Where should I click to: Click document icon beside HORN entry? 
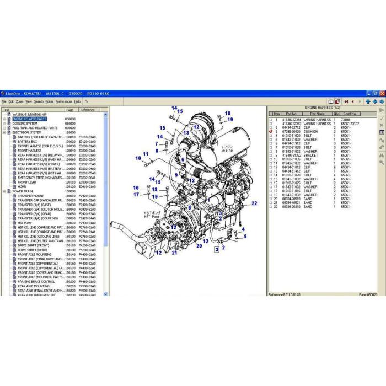14,186
